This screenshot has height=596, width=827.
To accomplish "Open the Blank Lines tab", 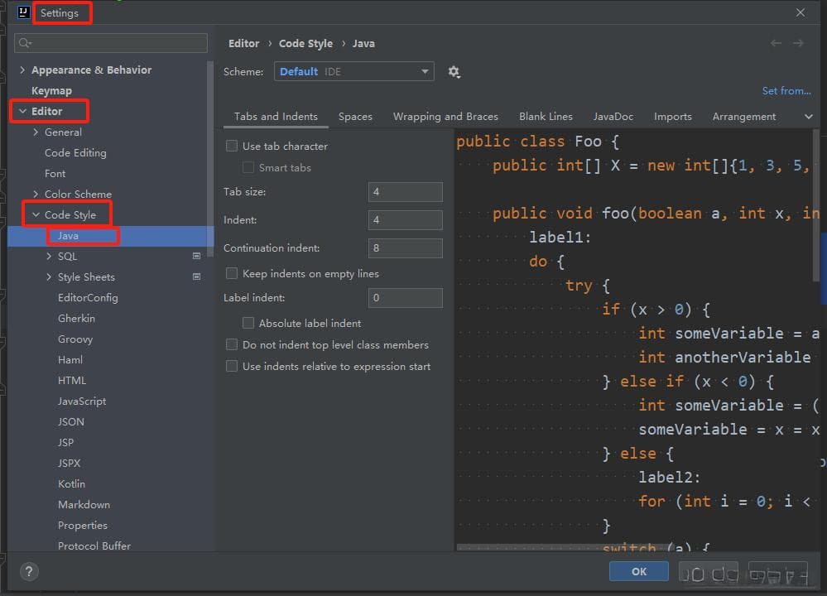I will (546, 117).
